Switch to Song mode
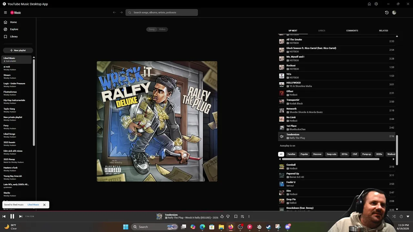The width and height of the screenshot is (413, 232). pyautogui.click(x=152, y=29)
